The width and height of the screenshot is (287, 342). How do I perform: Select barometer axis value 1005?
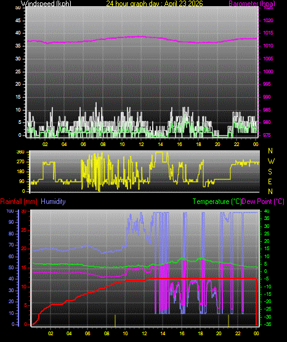pyautogui.click(x=268, y=59)
